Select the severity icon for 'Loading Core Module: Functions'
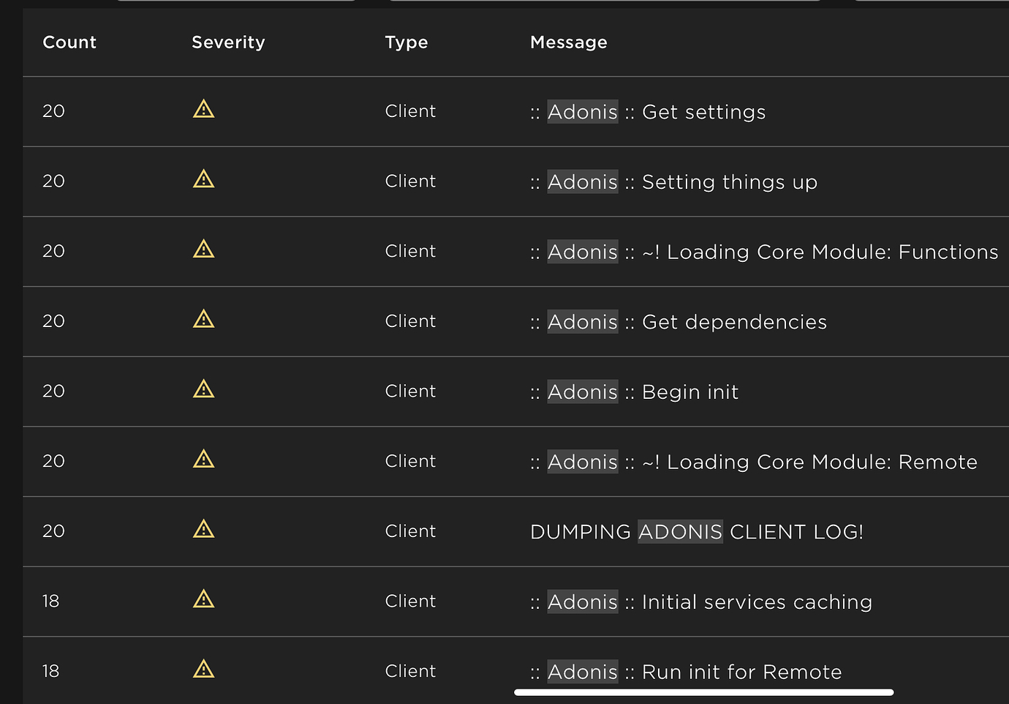 [203, 249]
